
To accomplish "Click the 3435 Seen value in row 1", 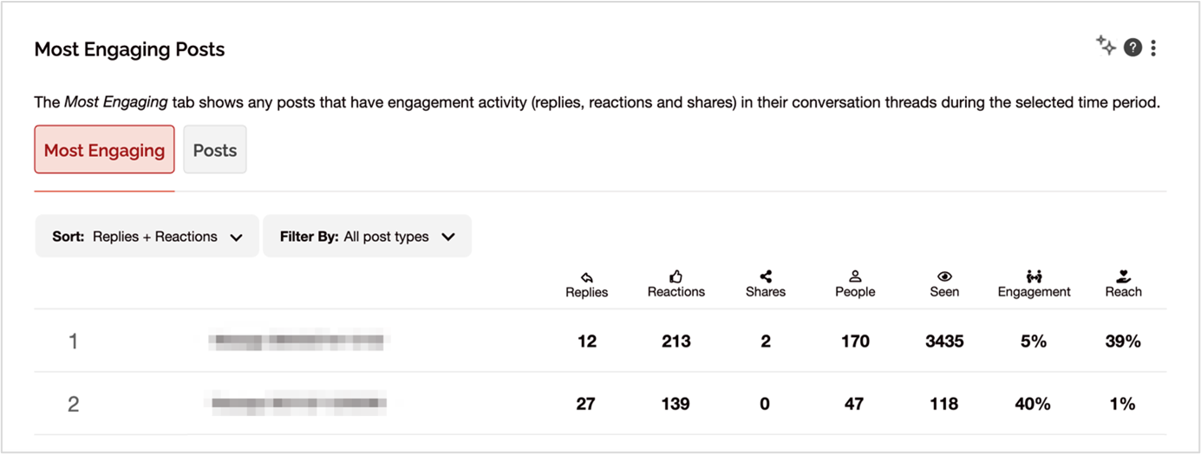I will [944, 341].
